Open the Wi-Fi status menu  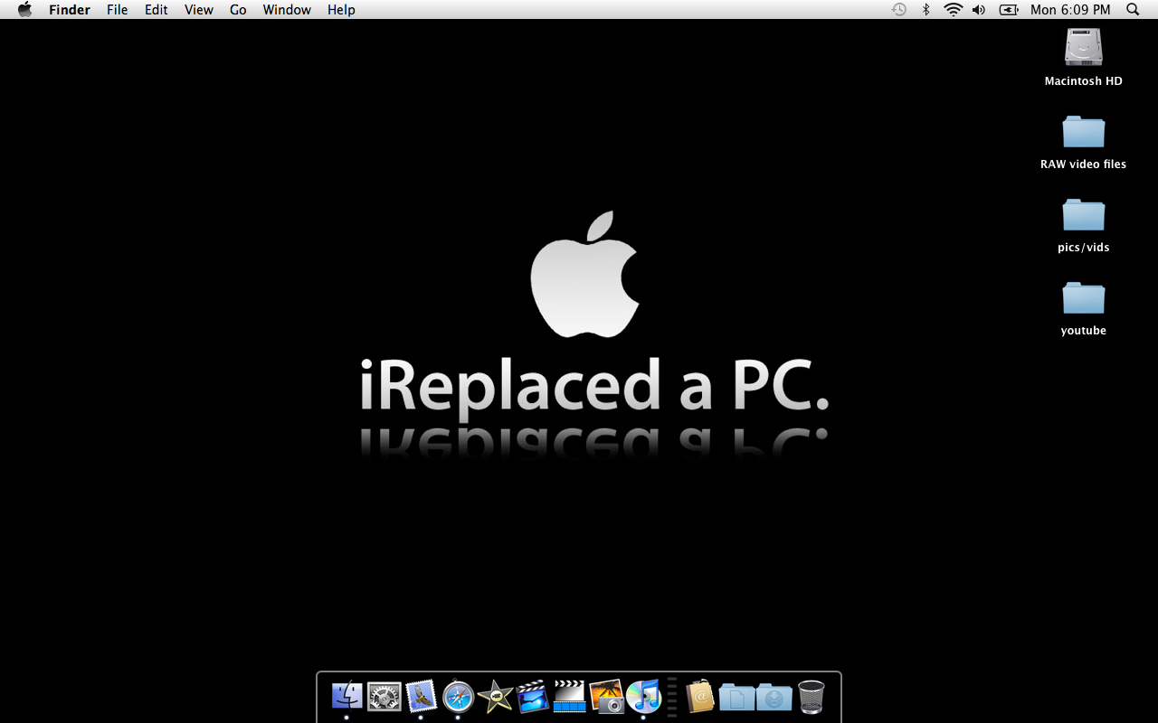[x=953, y=9]
